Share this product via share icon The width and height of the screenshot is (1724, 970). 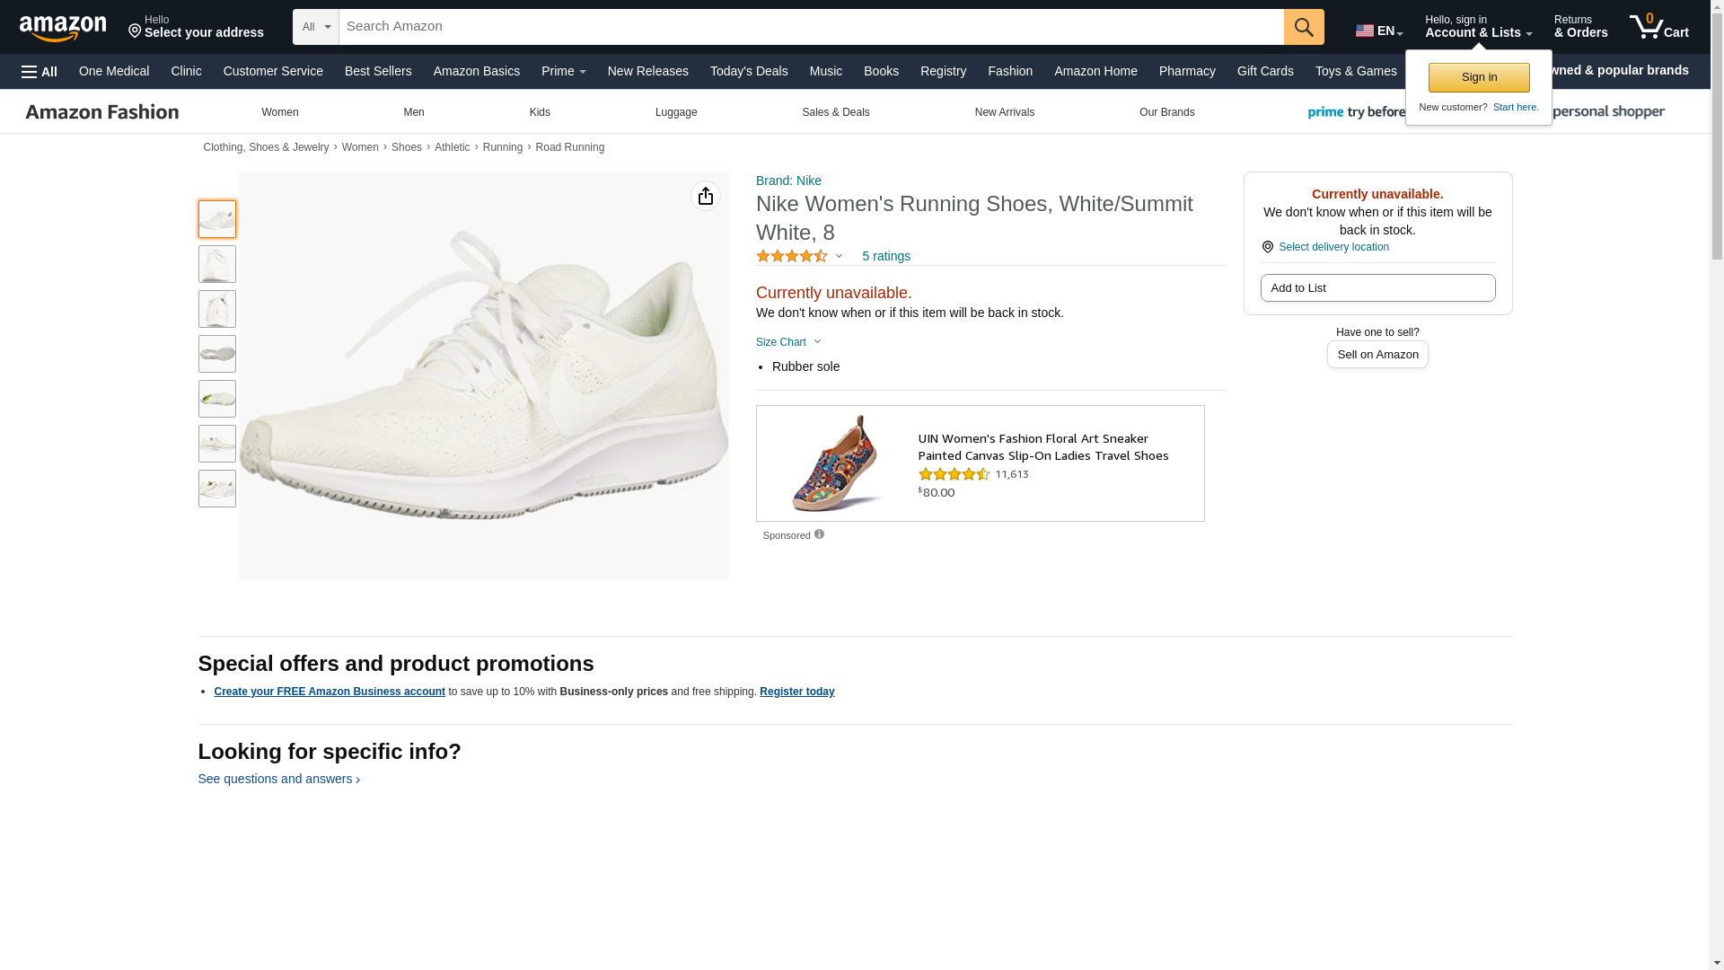click(705, 196)
